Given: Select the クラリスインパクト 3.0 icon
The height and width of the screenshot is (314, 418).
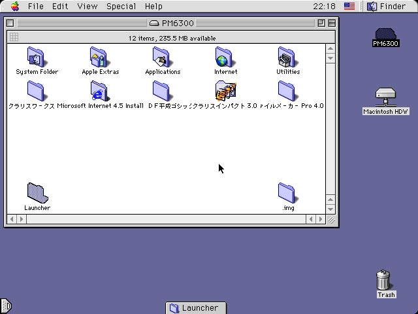Looking at the screenshot, I should pos(225,91).
